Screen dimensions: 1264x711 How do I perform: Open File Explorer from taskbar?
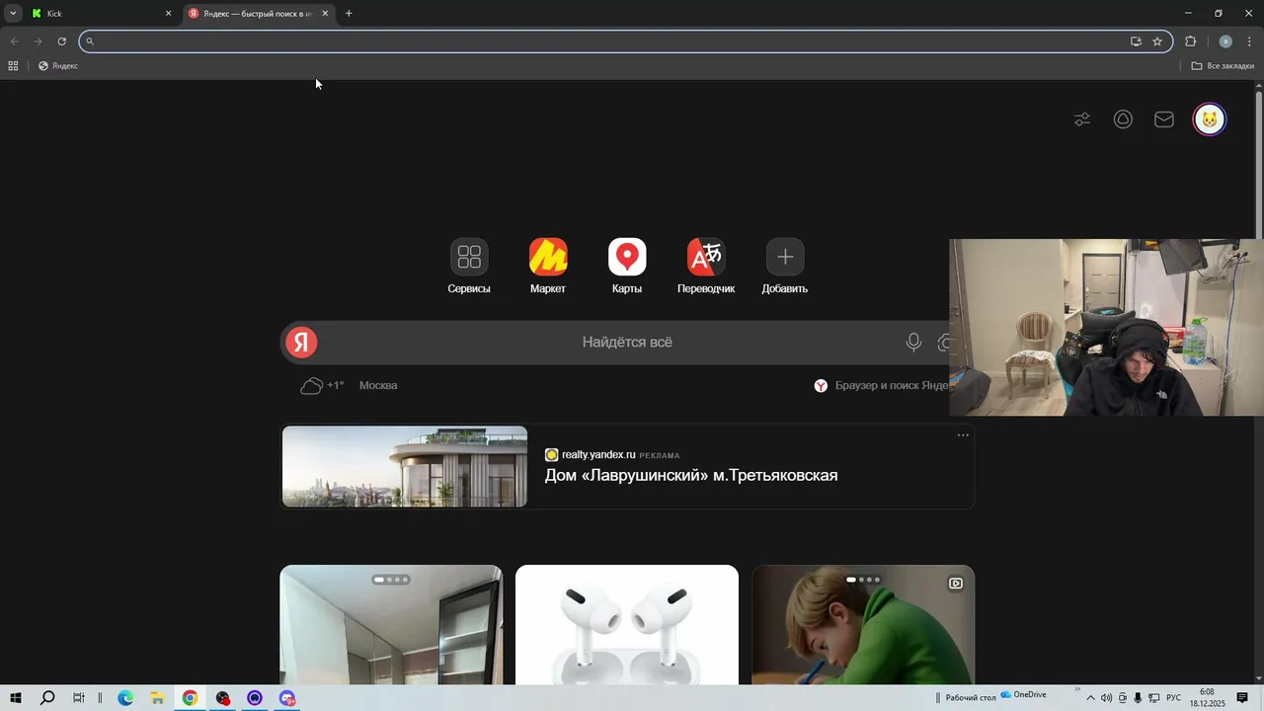pyautogui.click(x=157, y=698)
